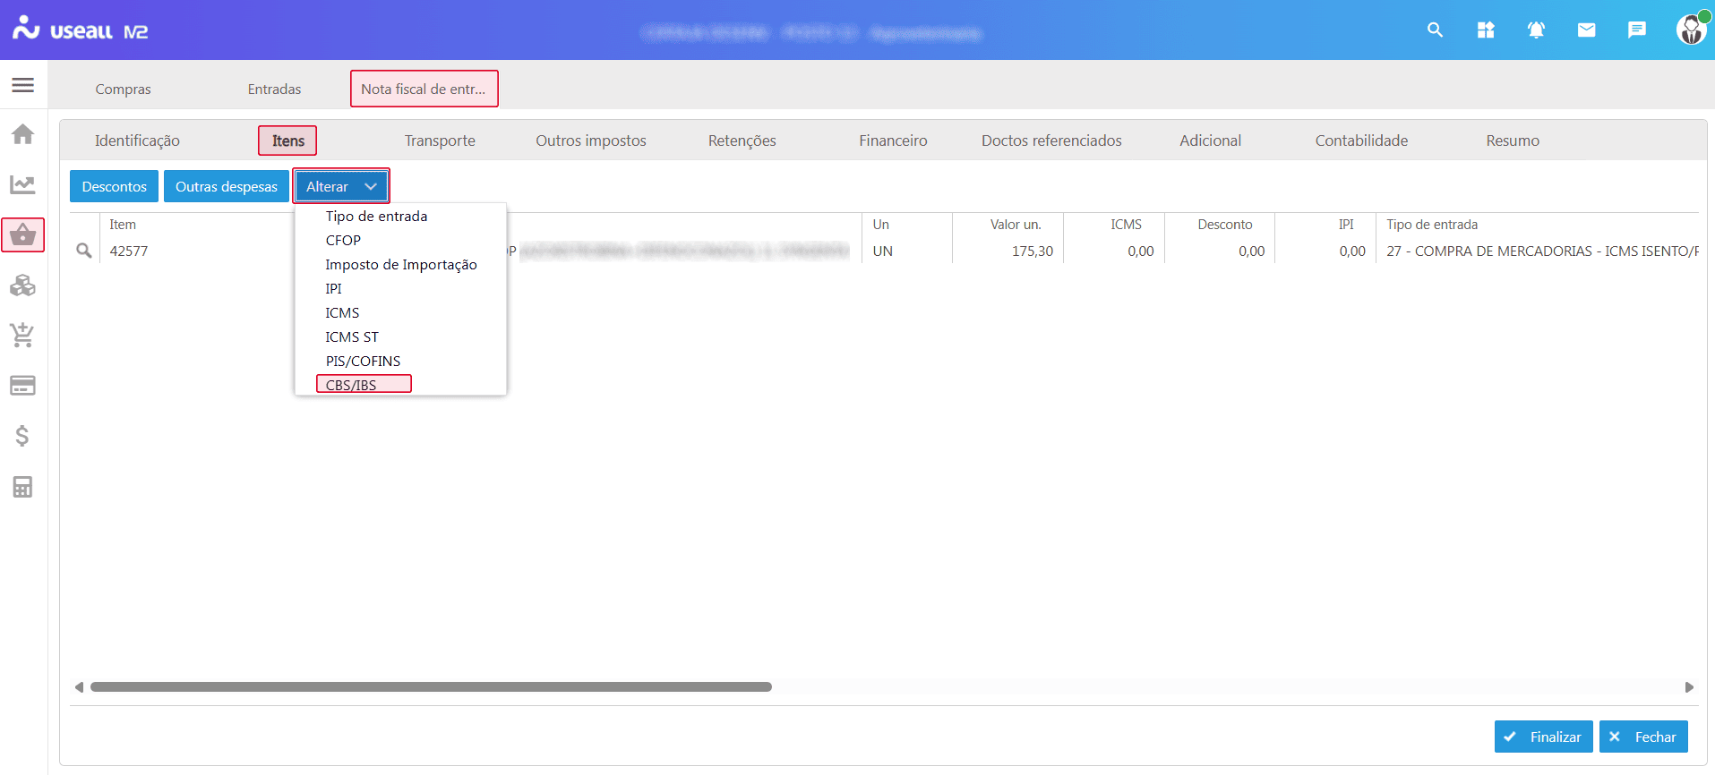Open the hamburger menu in sidebar
This screenshot has width=1715, height=775.
coord(23,85)
